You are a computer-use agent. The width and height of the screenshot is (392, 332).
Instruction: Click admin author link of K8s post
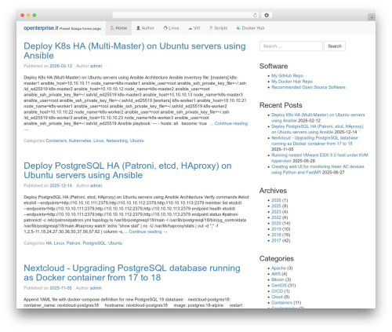[96, 66]
